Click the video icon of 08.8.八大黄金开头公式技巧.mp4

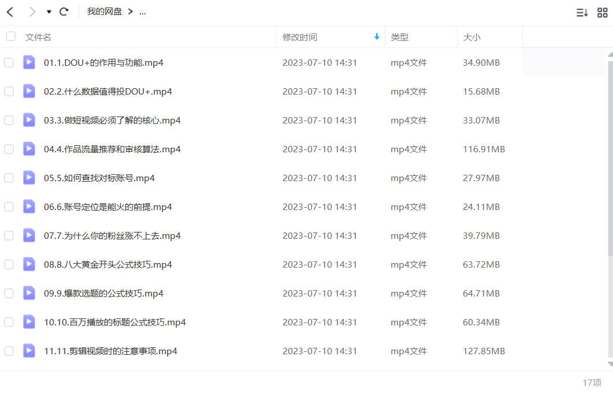click(x=29, y=264)
